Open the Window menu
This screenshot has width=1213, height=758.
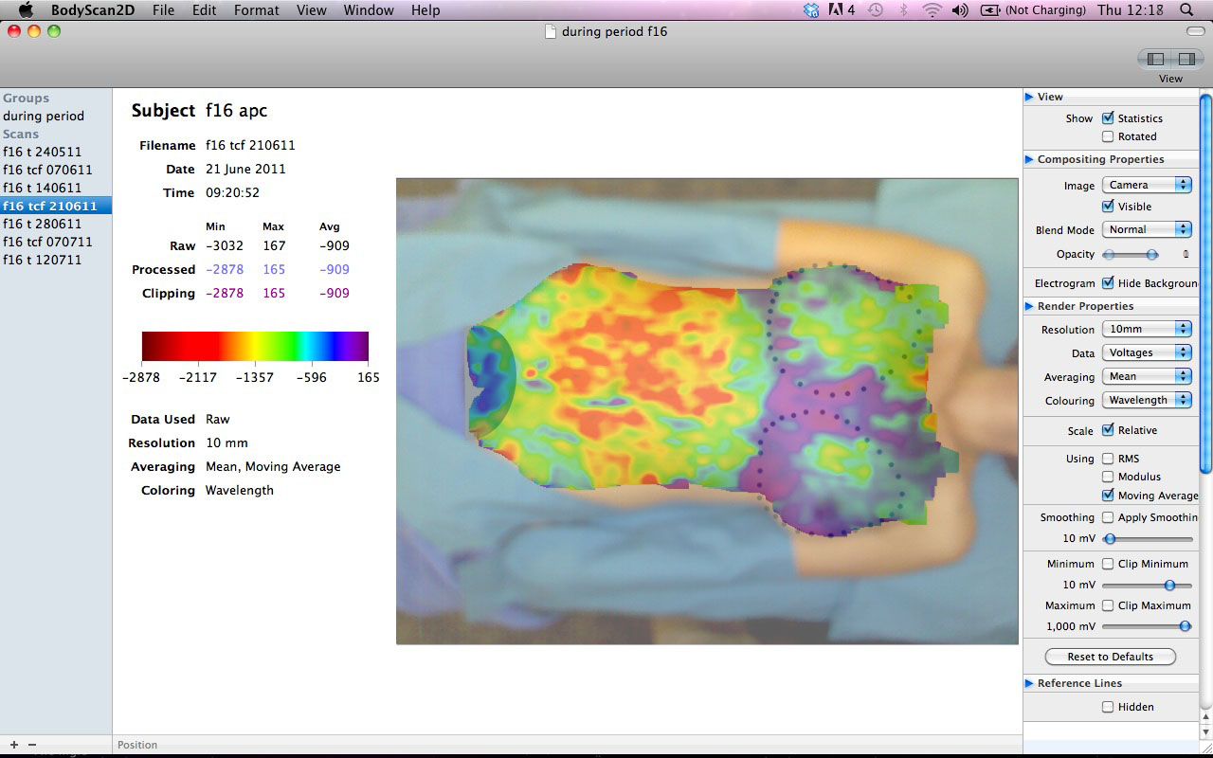[369, 10]
